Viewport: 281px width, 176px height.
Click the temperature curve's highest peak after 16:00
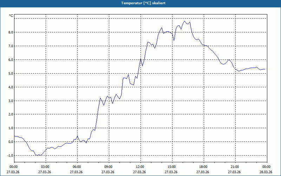185,21
